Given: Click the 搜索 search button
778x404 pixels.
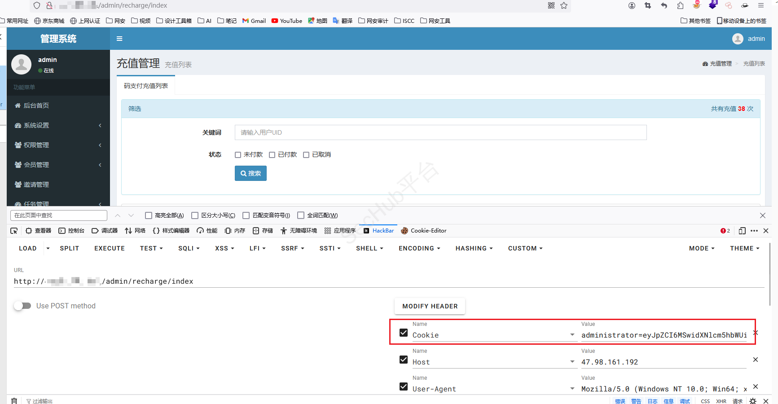Looking at the screenshot, I should click(251, 173).
